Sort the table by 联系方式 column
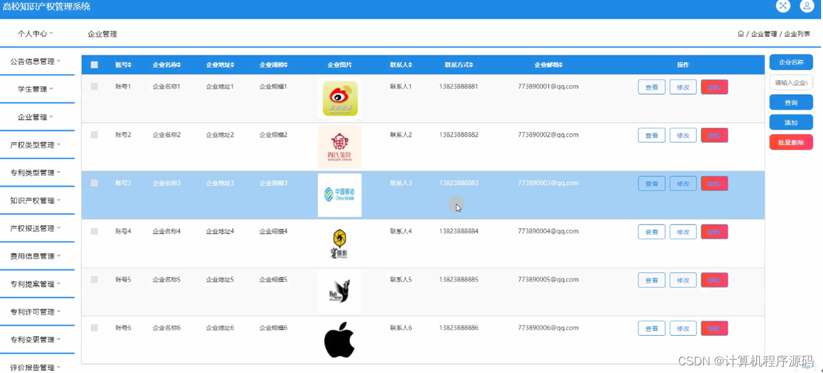823x373 pixels. pos(458,64)
